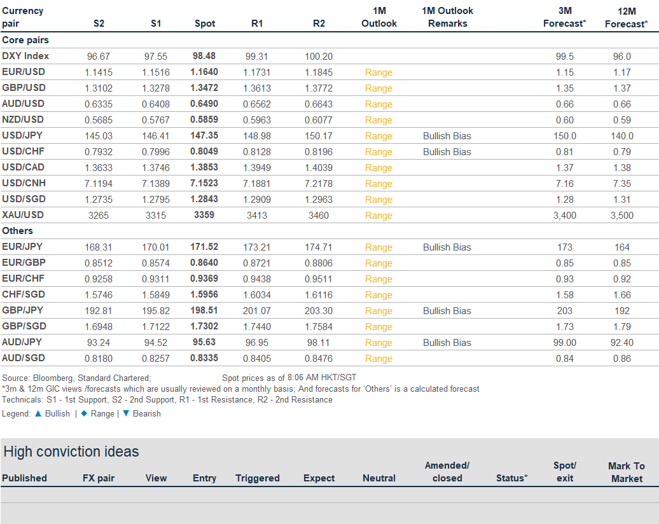
Task: Click Bullish Bias remark for EUR/JPY
Action: tap(447, 247)
